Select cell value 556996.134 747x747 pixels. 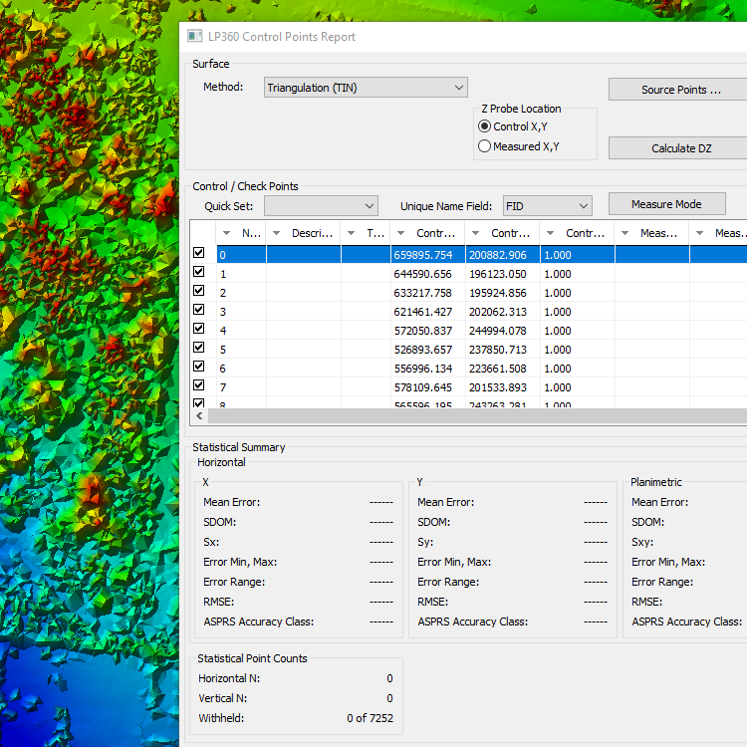click(x=423, y=369)
